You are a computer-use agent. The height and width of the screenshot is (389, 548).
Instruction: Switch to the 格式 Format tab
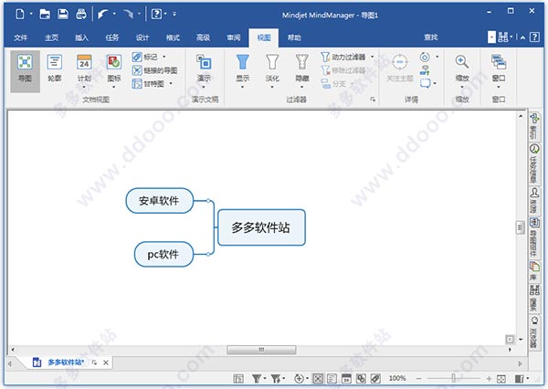point(173,37)
